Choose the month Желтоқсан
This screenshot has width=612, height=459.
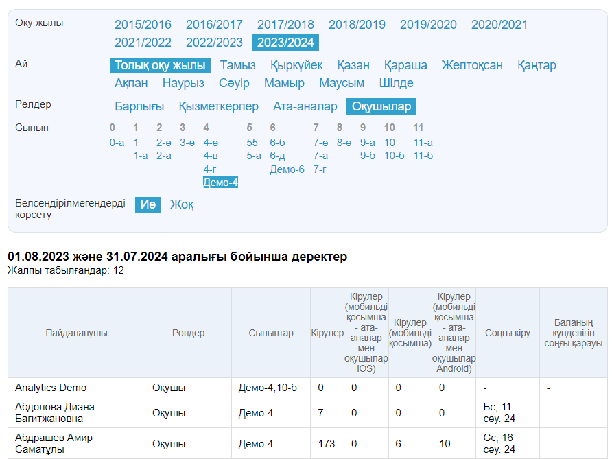pos(472,65)
